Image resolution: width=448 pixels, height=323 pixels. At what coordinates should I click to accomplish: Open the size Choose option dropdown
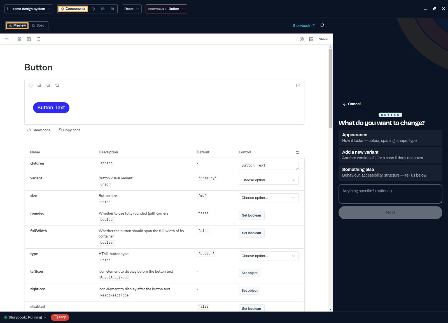269,198
